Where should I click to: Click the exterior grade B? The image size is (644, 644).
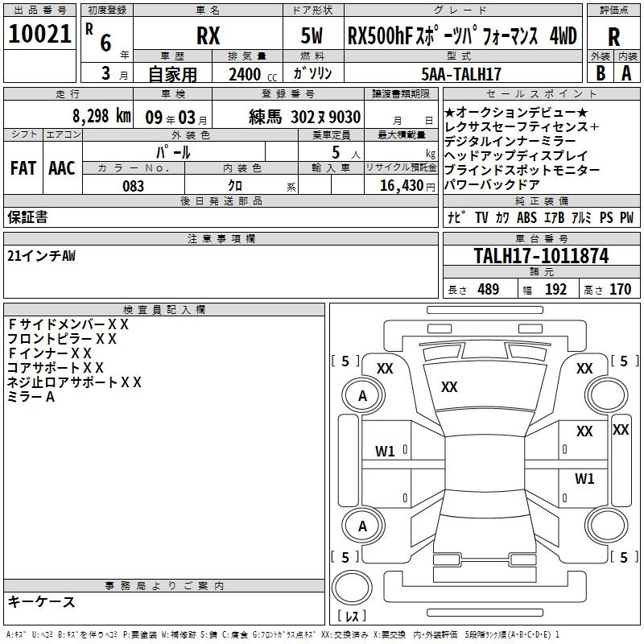pos(601,73)
